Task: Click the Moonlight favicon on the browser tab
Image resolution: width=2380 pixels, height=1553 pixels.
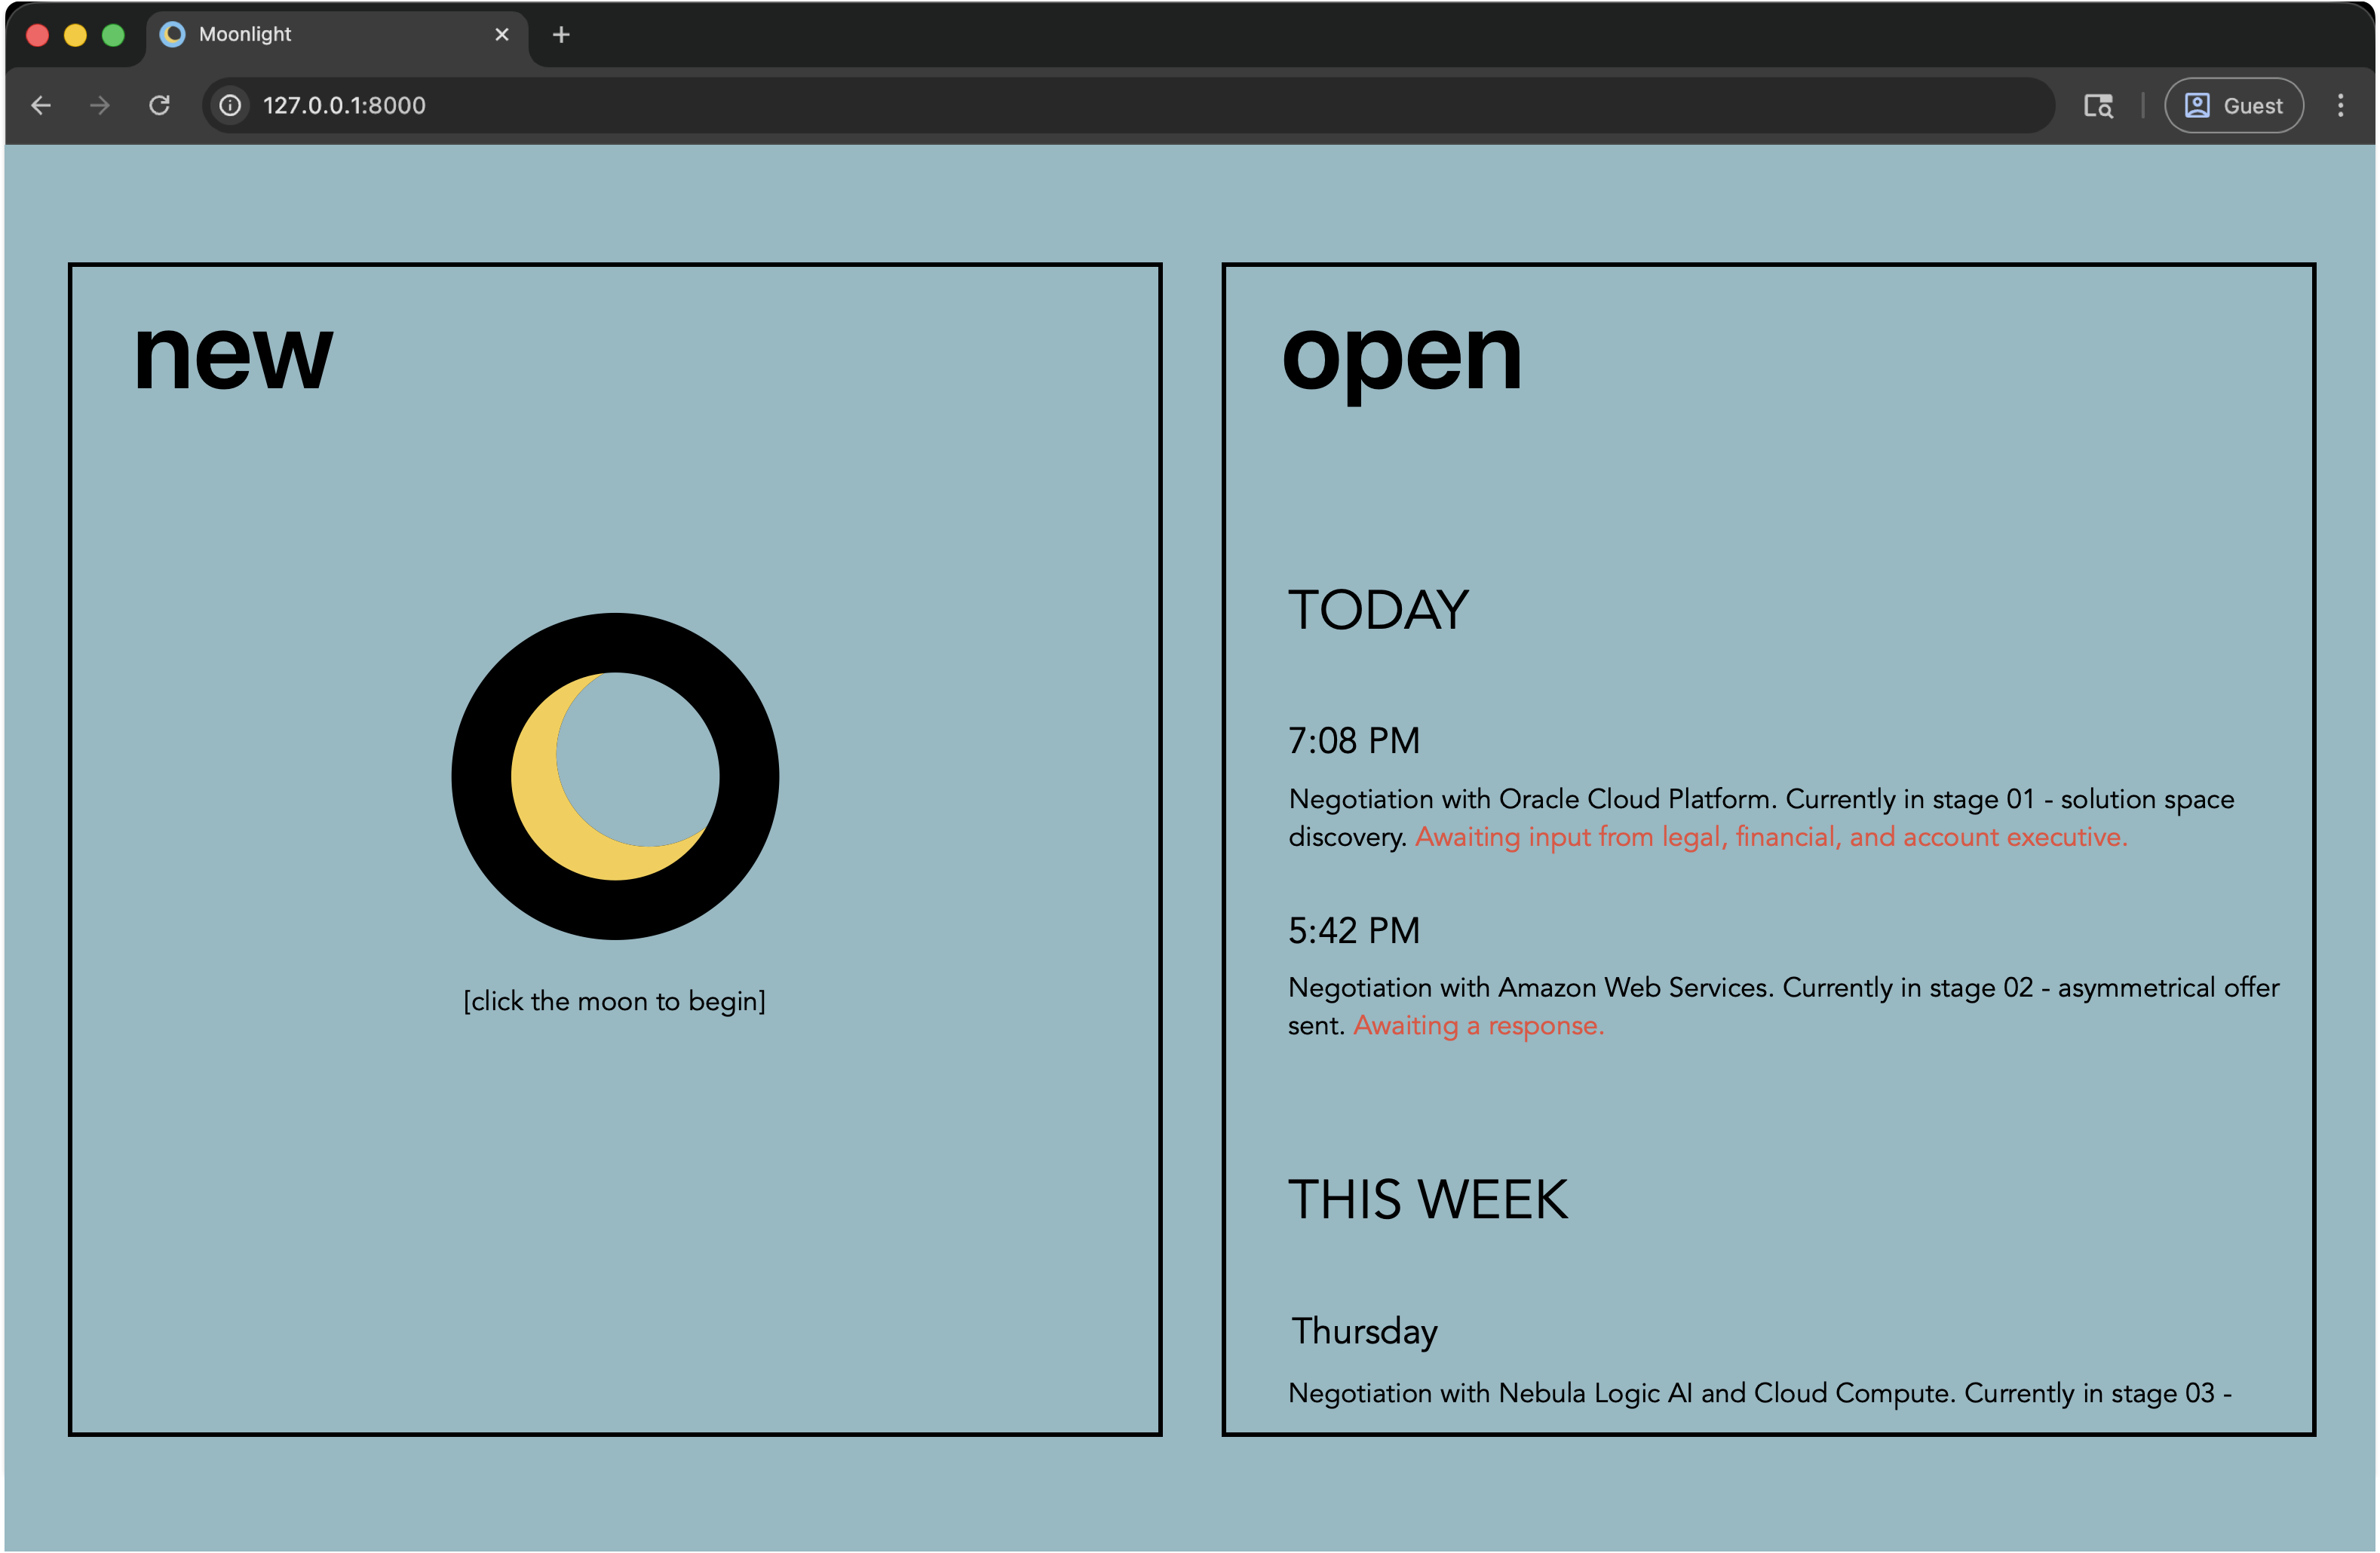Action: pyautogui.click(x=173, y=33)
